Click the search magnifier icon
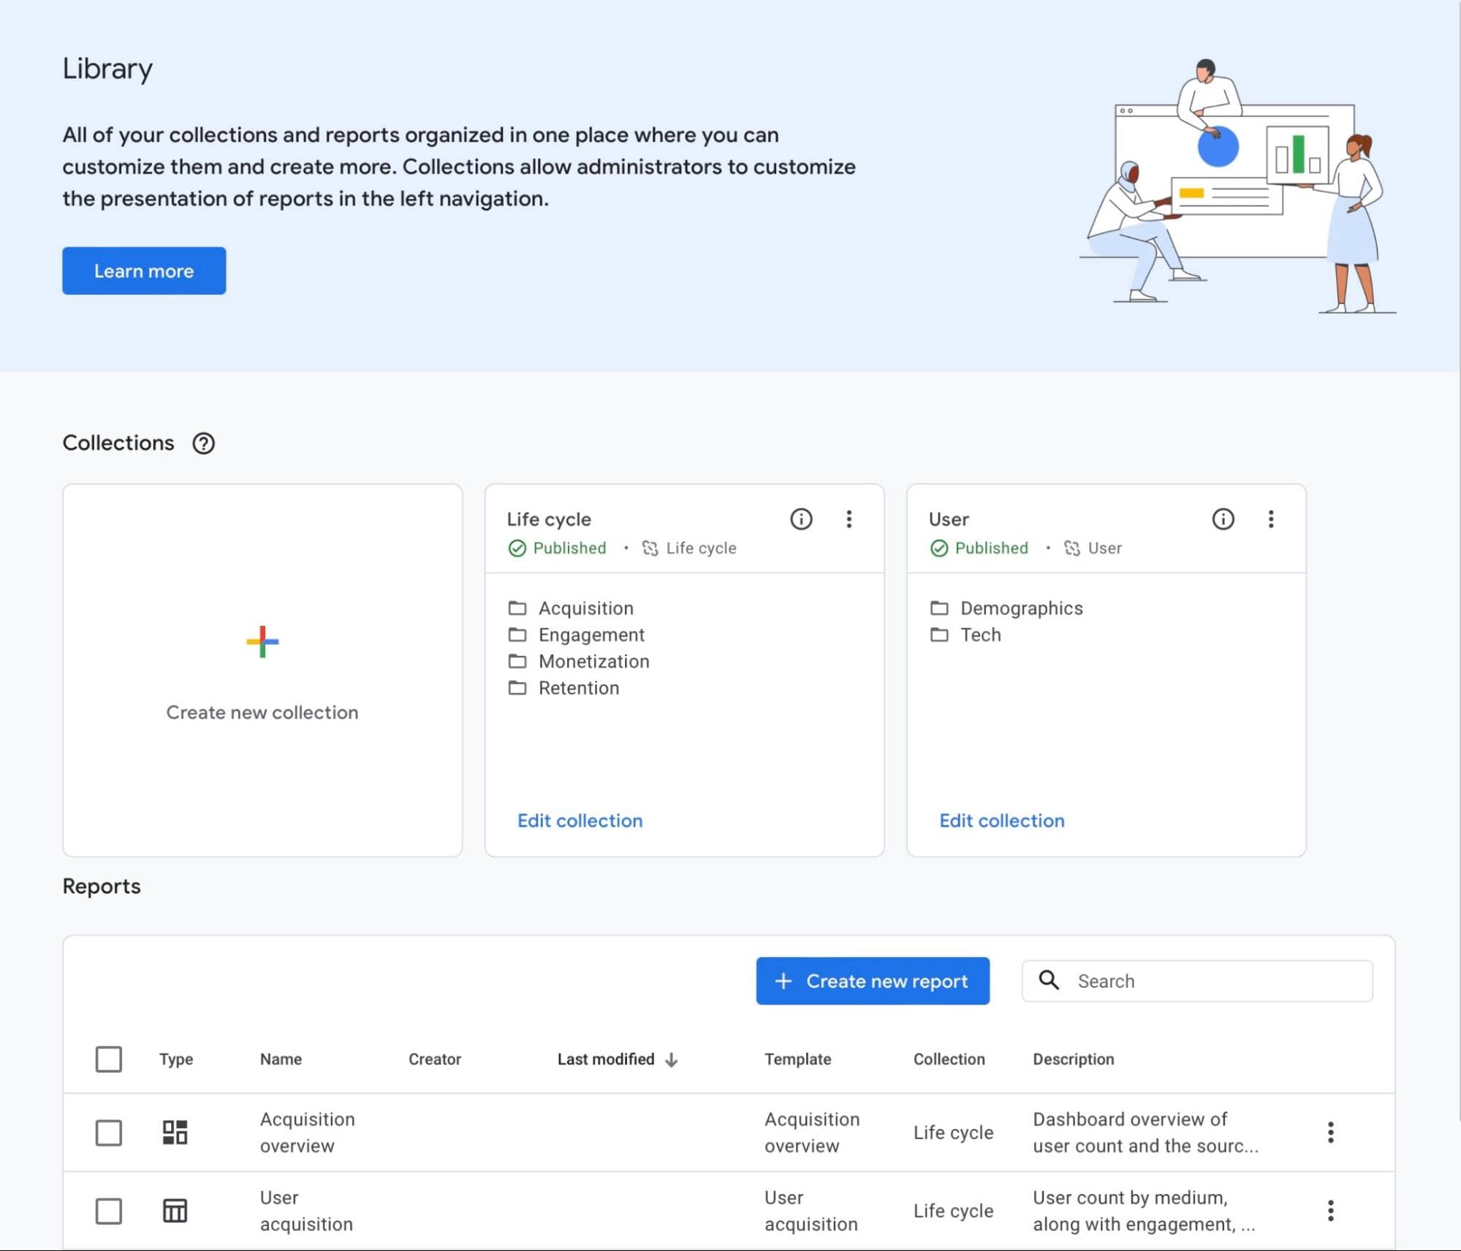1461x1251 pixels. (1049, 980)
